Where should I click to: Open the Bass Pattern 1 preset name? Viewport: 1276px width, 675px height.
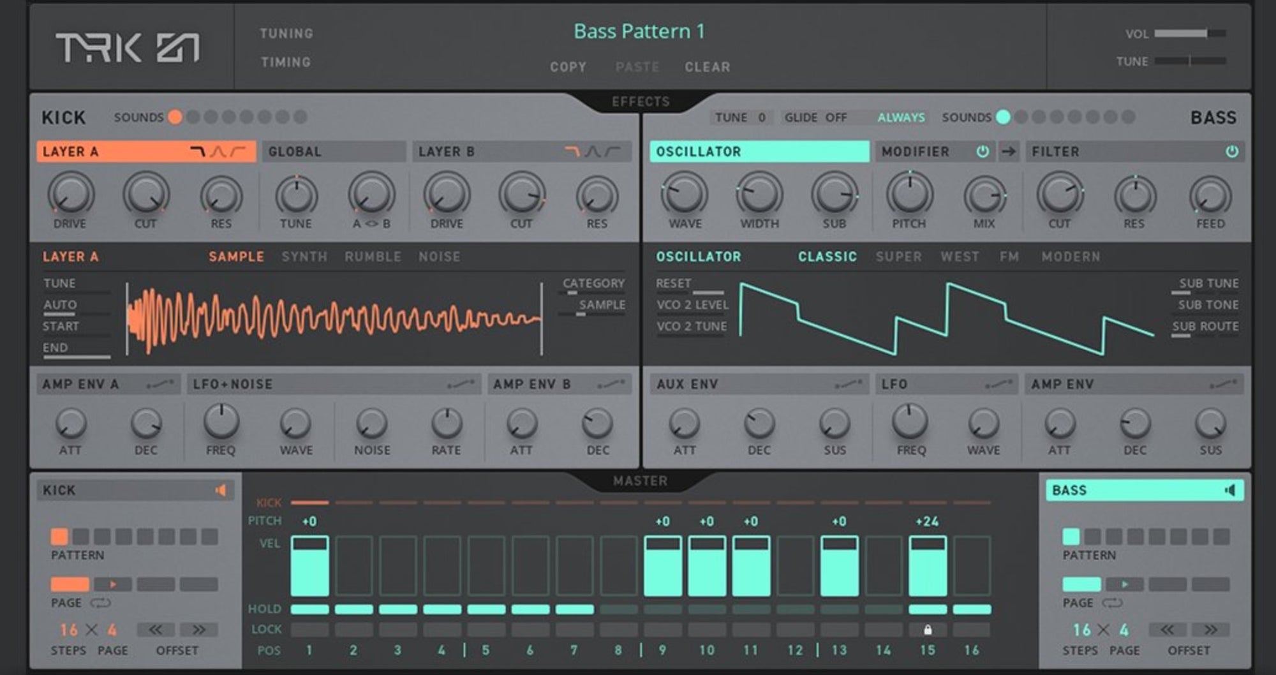(639, 31)
